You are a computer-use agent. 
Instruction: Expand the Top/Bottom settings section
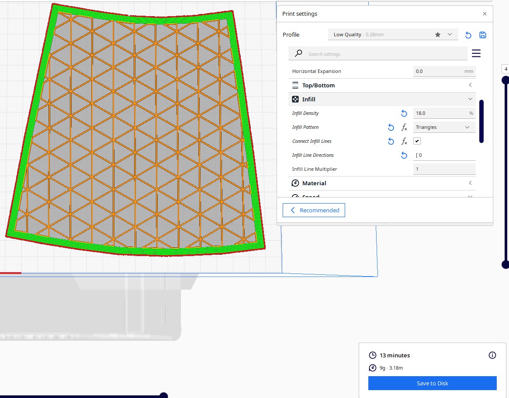coord(382,85)
